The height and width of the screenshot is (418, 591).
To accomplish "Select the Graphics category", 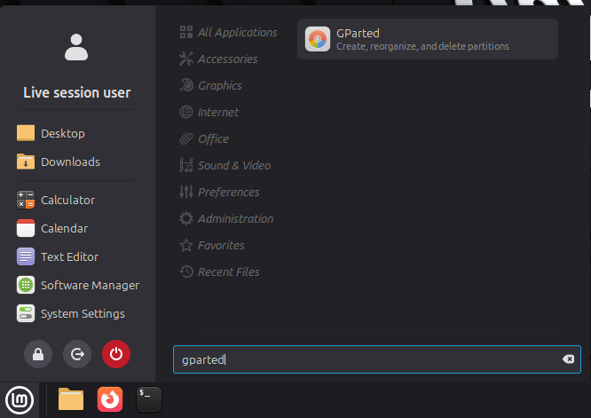I will (x=211, y=85).
